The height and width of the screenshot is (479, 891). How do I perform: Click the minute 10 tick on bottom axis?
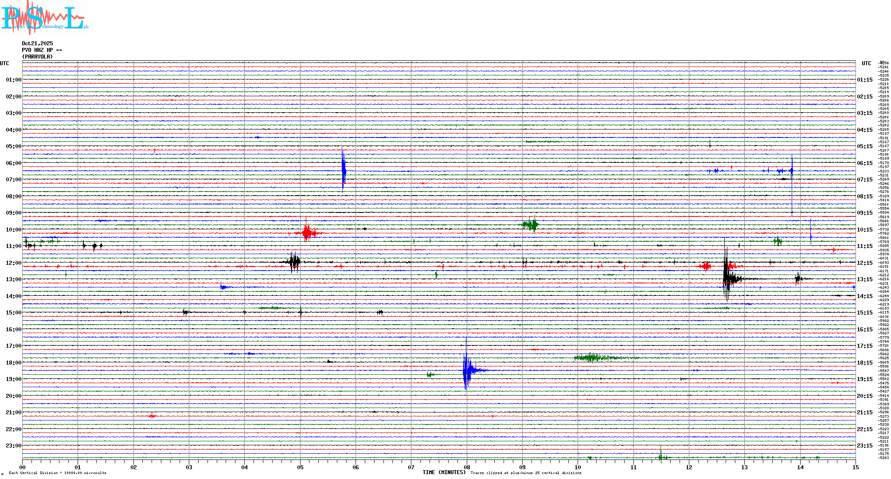[578, 467]
